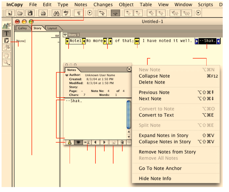
Task: Save the document with the floppy disk icon
Action: point(30,13)
